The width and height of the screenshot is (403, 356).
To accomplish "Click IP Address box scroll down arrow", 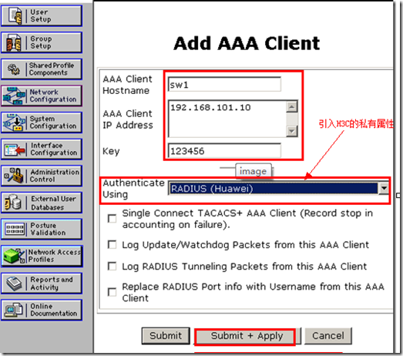I will coord(292,131).
